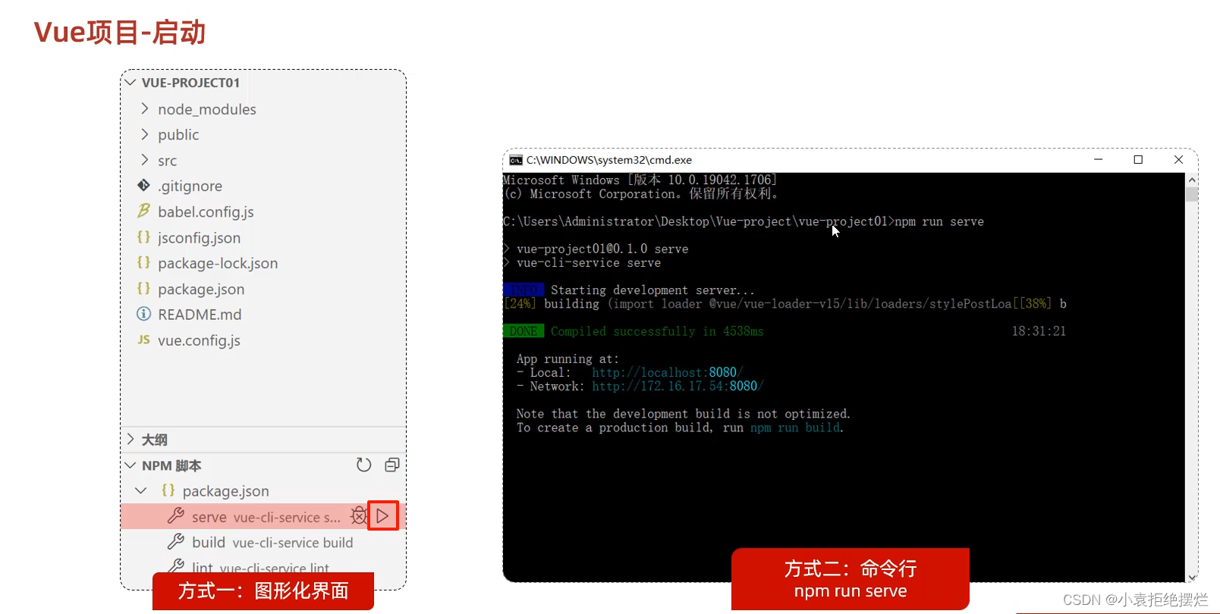Open the localhost:8080 URL in cmd
This screenshot has width=1220, height=614.
(667, 372)
